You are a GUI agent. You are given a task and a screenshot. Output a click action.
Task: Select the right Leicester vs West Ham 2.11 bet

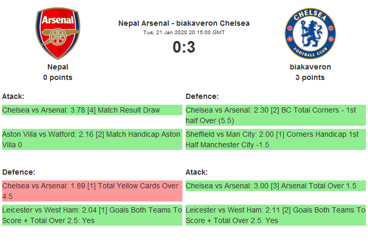pos(275,215)
